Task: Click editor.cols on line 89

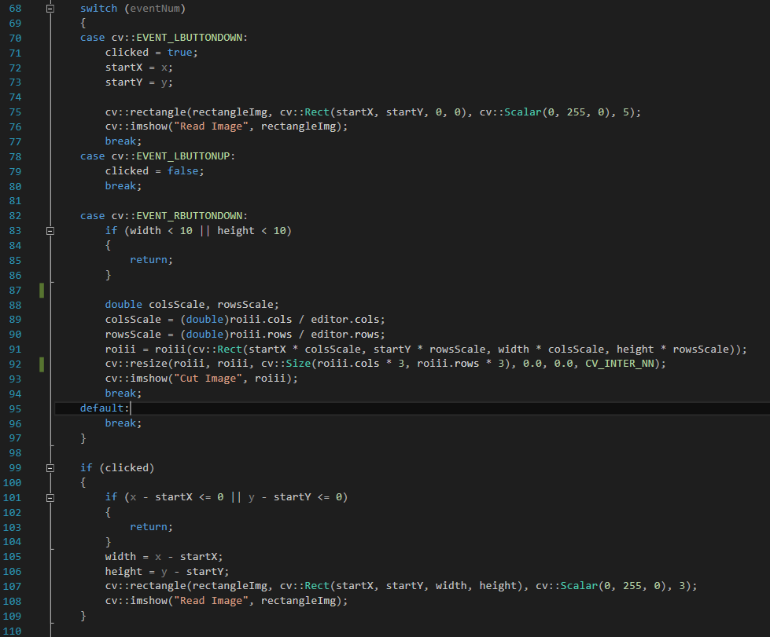Action: click(x=344, y=319)
